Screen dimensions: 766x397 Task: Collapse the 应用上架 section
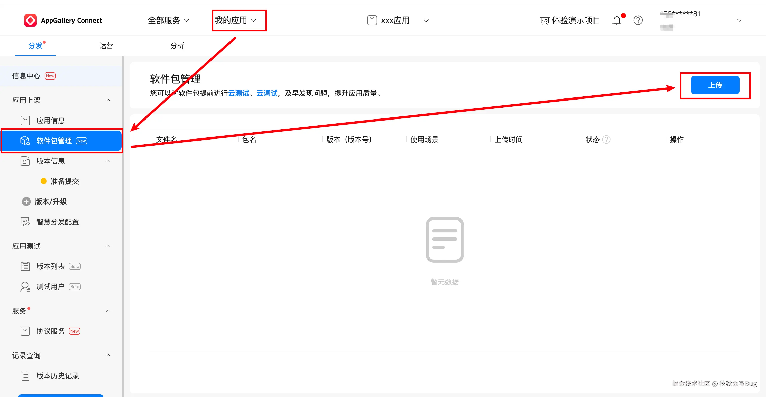[108, 101]
